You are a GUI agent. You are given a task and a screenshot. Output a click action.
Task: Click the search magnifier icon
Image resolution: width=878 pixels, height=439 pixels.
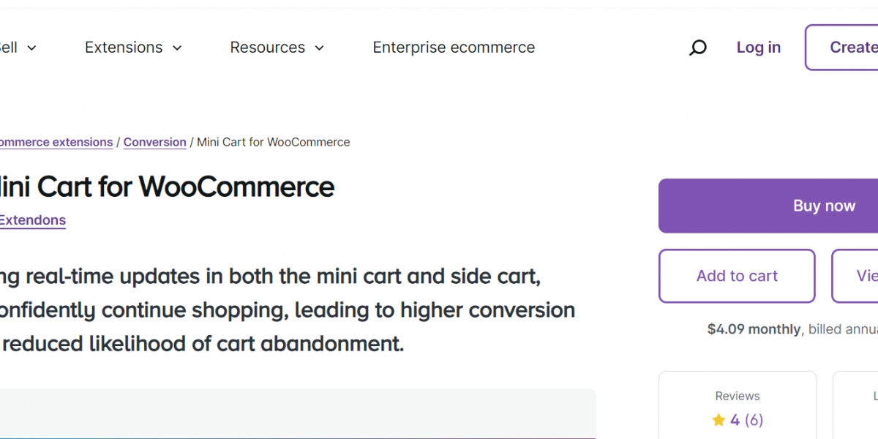pos(698,48)
